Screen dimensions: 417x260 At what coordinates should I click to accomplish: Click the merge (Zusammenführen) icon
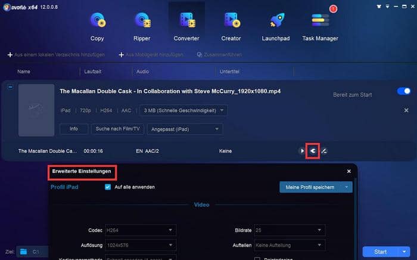[x=199, y=55]
